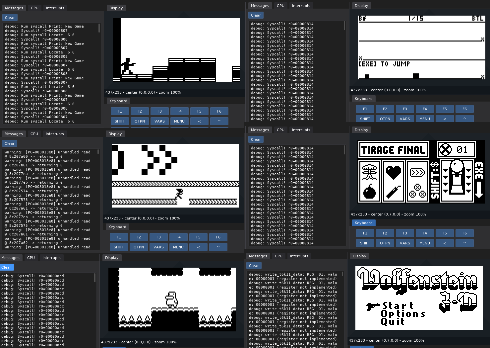
Task: Clear messages in the EXE TO JUMP window
Action: point(256,15)
